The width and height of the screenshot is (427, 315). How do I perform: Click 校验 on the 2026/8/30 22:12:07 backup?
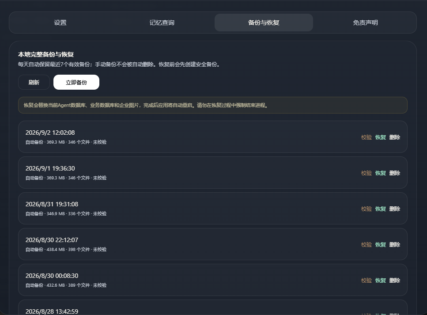click(x=366, y=245)
